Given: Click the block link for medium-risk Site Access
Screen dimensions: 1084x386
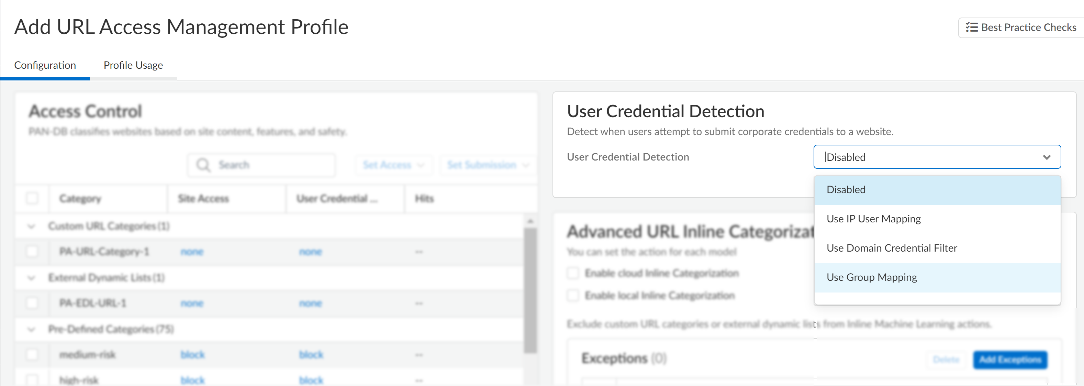Looking at the screenshot, I should coord(192,355).
